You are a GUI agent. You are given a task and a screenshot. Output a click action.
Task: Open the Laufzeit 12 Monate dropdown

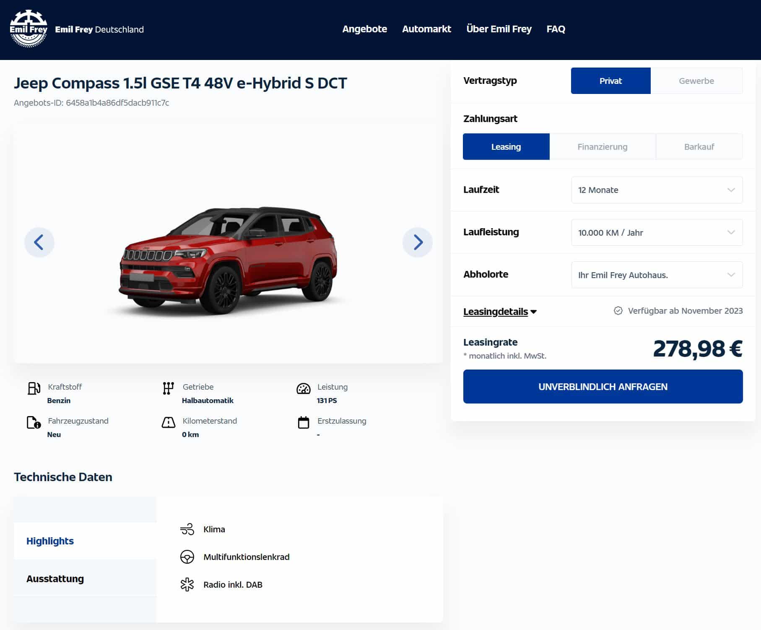[x=657, y=190]
